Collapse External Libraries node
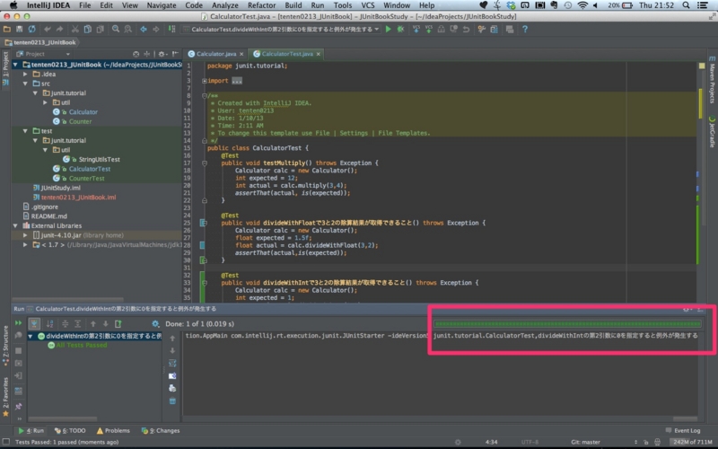The image size is (718, 449). [15, 226]
